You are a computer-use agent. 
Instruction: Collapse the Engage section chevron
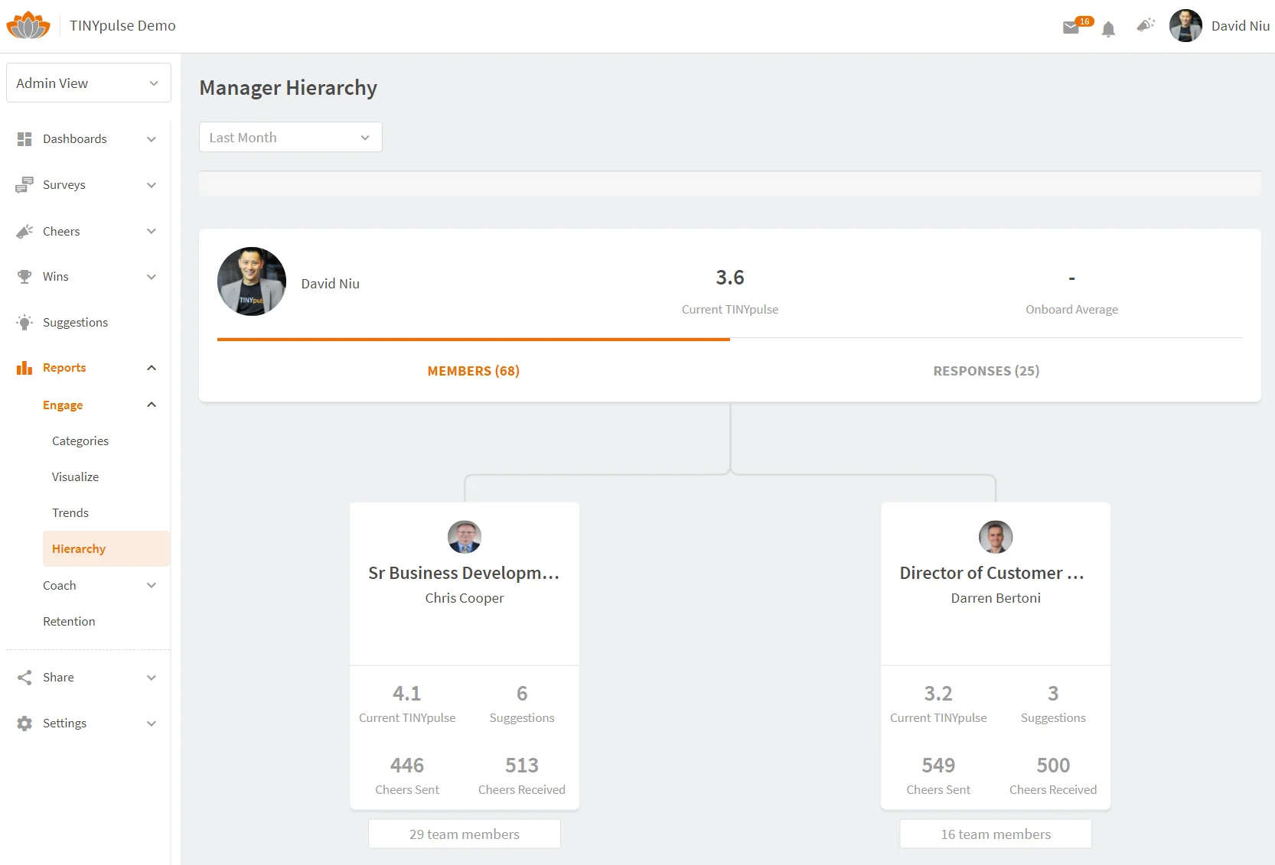point(151,405)
